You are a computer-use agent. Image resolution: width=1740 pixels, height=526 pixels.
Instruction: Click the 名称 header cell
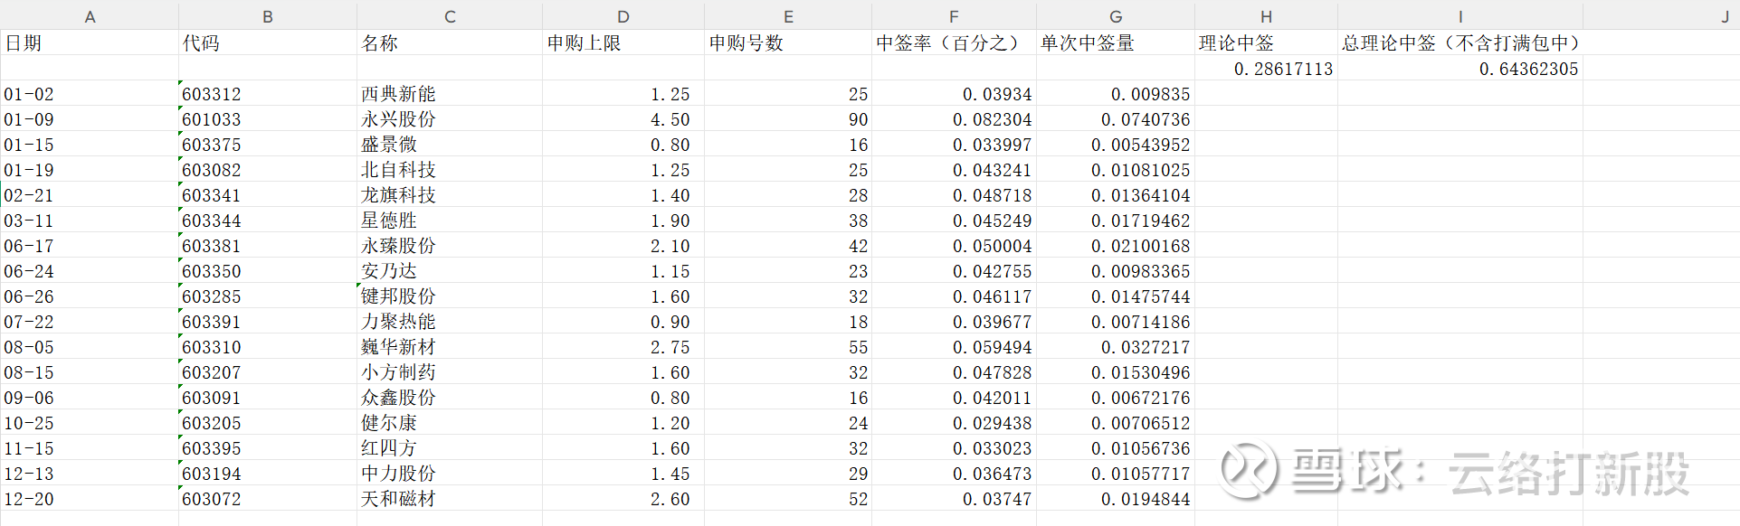pos(450,42)
